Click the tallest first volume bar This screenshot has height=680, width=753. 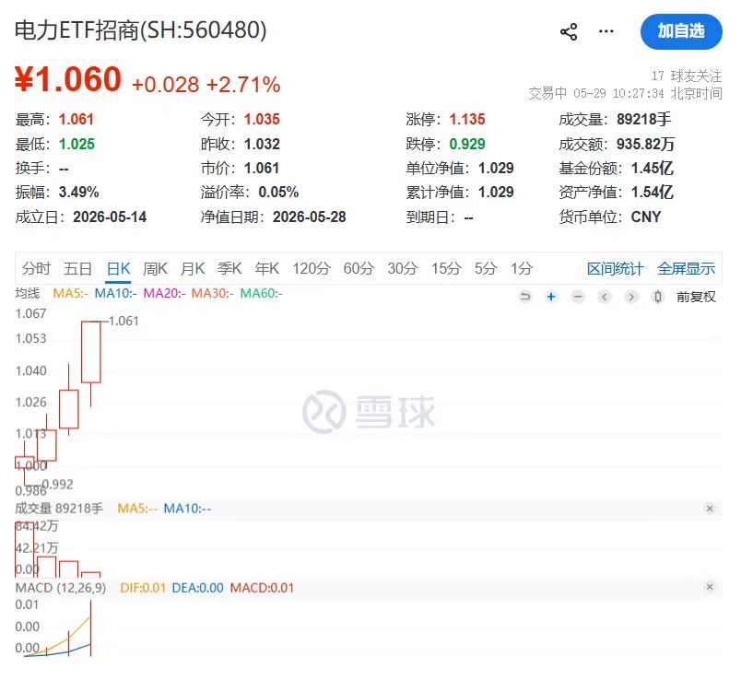25,549
